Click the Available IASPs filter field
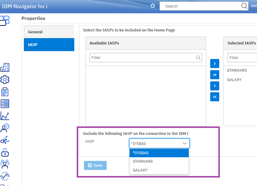The width and height of the screenshot is (257, 186). point(143,57)
